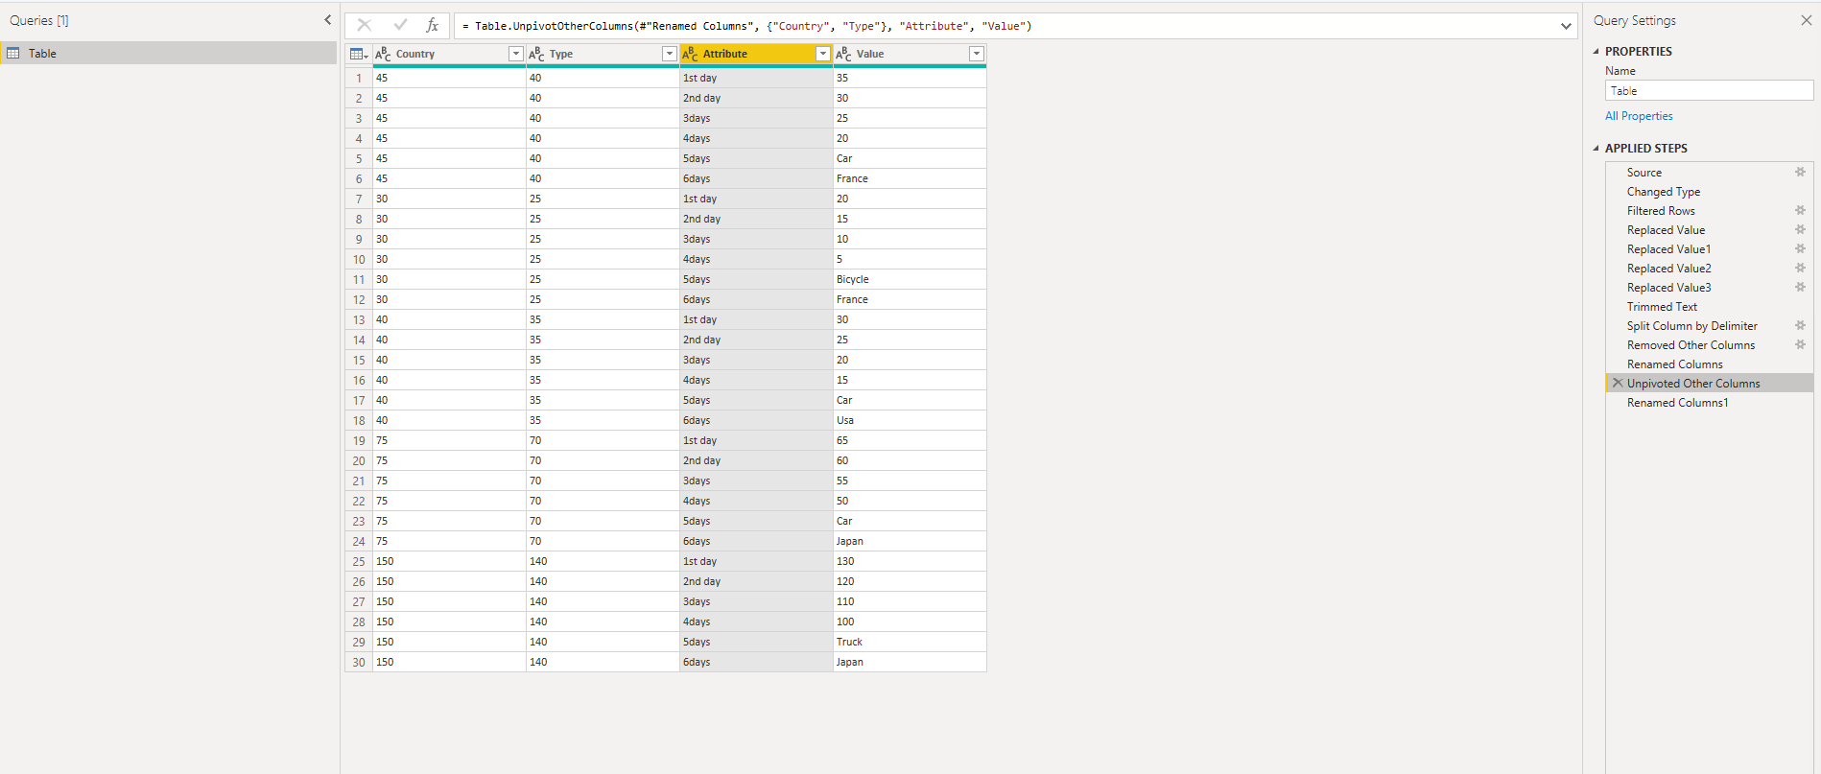Click the Type column data type icon

[536, 55]
